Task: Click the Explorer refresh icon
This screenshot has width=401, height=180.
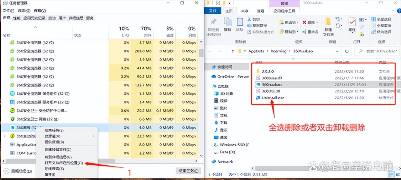Action: (346, 51)
